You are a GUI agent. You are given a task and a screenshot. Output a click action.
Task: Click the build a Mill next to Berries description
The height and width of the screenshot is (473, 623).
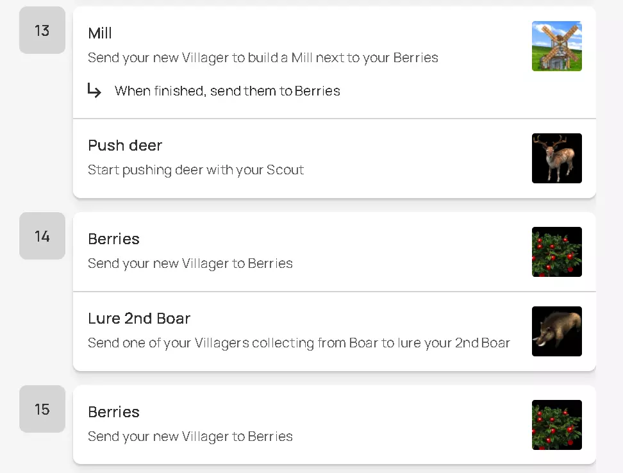[x=263, y=58]
